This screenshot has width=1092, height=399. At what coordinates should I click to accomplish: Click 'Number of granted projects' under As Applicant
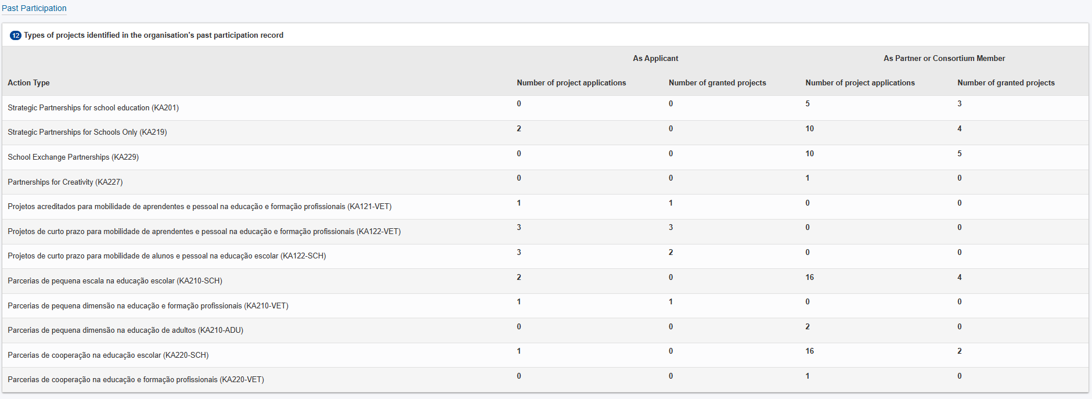pyautogui.click(x=718, y=82)
